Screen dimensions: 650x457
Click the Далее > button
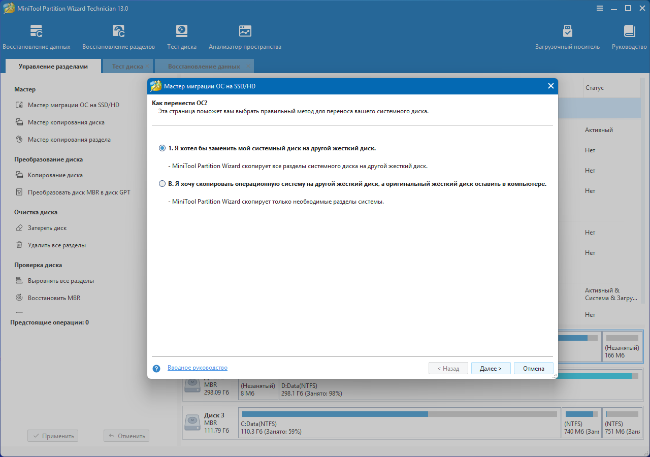point(491,369)
